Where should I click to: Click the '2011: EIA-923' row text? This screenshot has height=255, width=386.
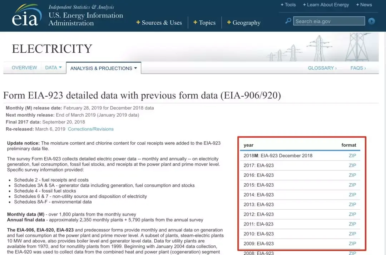click(258, 224)
